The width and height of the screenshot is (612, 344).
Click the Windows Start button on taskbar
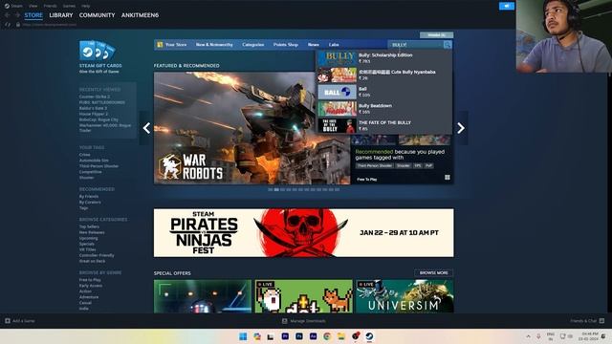coord(243,336)
